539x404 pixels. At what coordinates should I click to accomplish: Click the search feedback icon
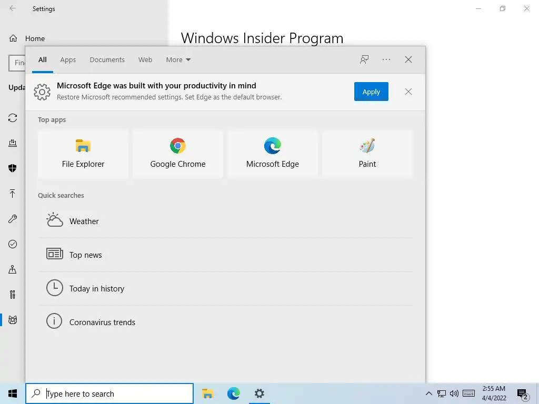pos(364,59)
